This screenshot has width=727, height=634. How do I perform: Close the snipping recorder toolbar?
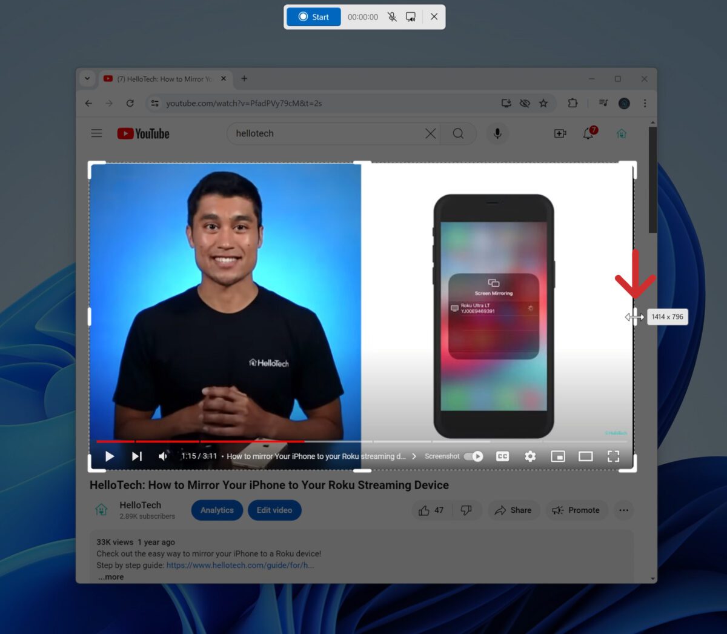434,17
